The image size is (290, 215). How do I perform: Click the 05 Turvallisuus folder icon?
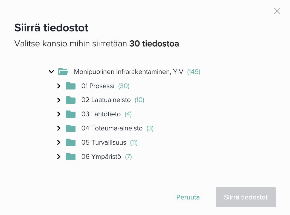pyautogui.click(x=71, y=142)
